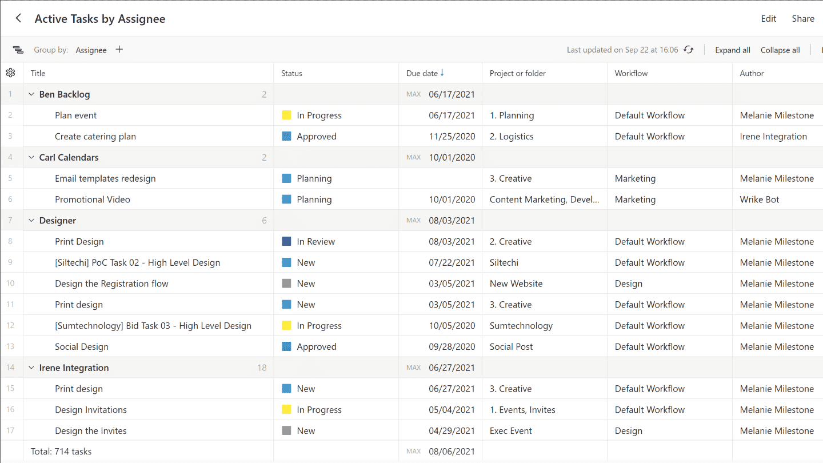This screenshot has height=463, width=823.
Task: Collapse the Irene Integration group
Action: coord(31,368)
